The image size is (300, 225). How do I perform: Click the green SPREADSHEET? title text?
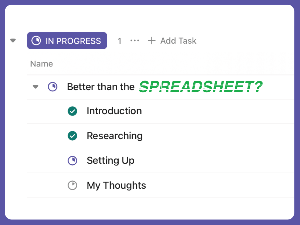[200, 87]
